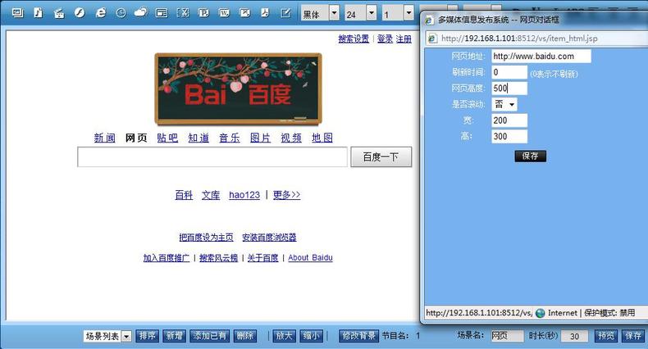This screenshot has width=648, height=349.
Task: Open the 地图 map link
Action: 322,138
